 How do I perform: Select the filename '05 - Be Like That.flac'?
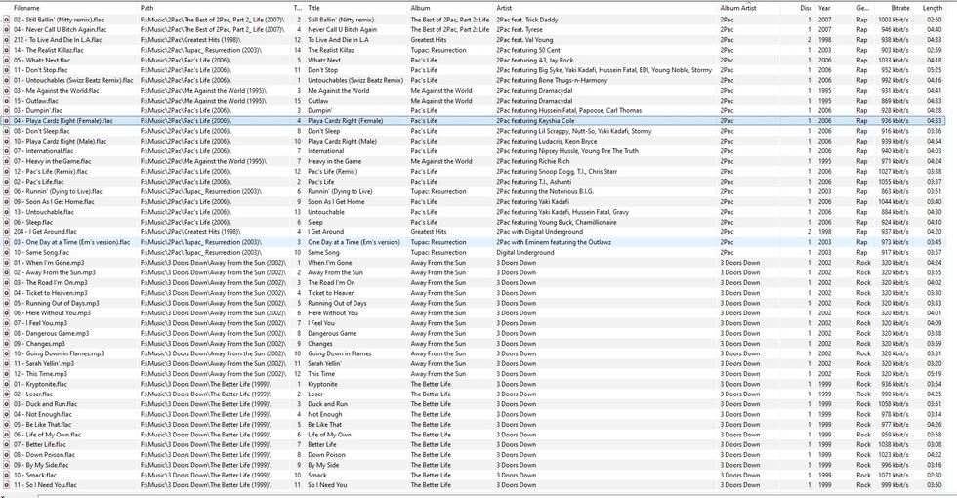[x=42, y=425]
